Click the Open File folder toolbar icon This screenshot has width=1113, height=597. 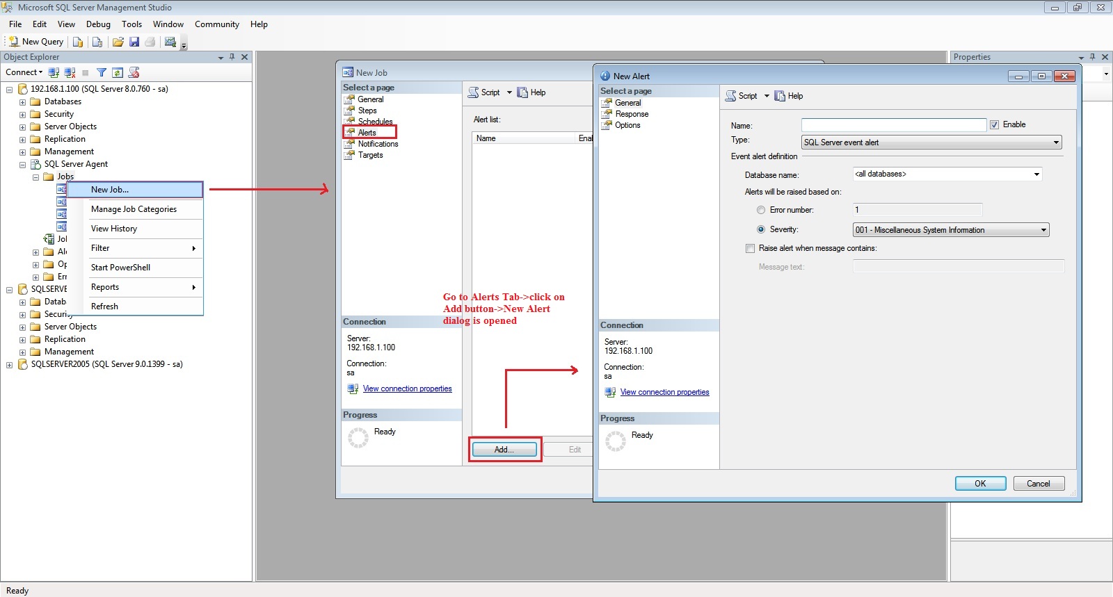118,42
